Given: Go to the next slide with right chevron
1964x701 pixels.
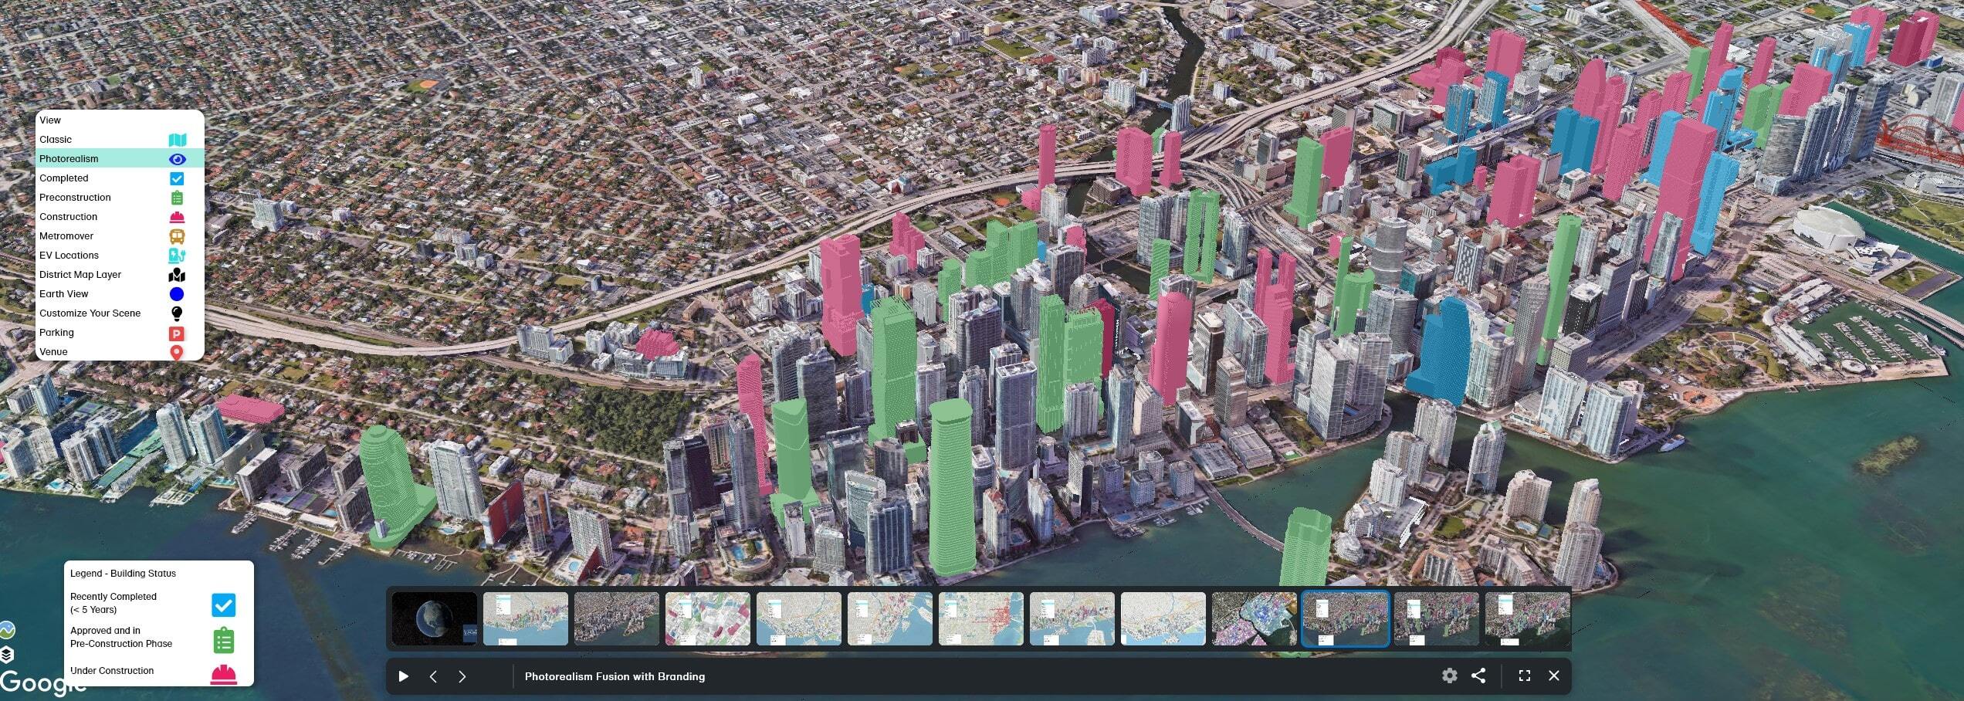Looking at the screenshot, I should pyautogui.click(x=462, y=676).
